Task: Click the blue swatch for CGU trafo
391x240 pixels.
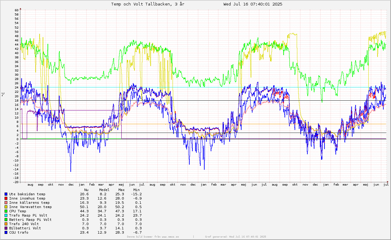Action: [x=6, y=232]
